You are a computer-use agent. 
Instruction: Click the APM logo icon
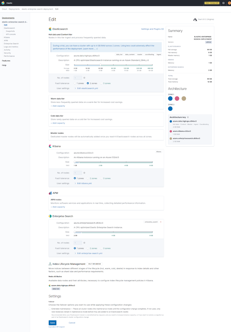pyautogui.click(x=50, y=193)
